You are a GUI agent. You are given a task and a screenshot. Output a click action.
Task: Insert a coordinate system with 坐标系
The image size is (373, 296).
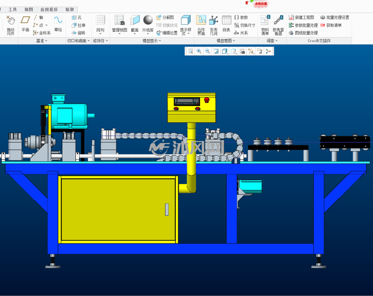pos(42,33)
